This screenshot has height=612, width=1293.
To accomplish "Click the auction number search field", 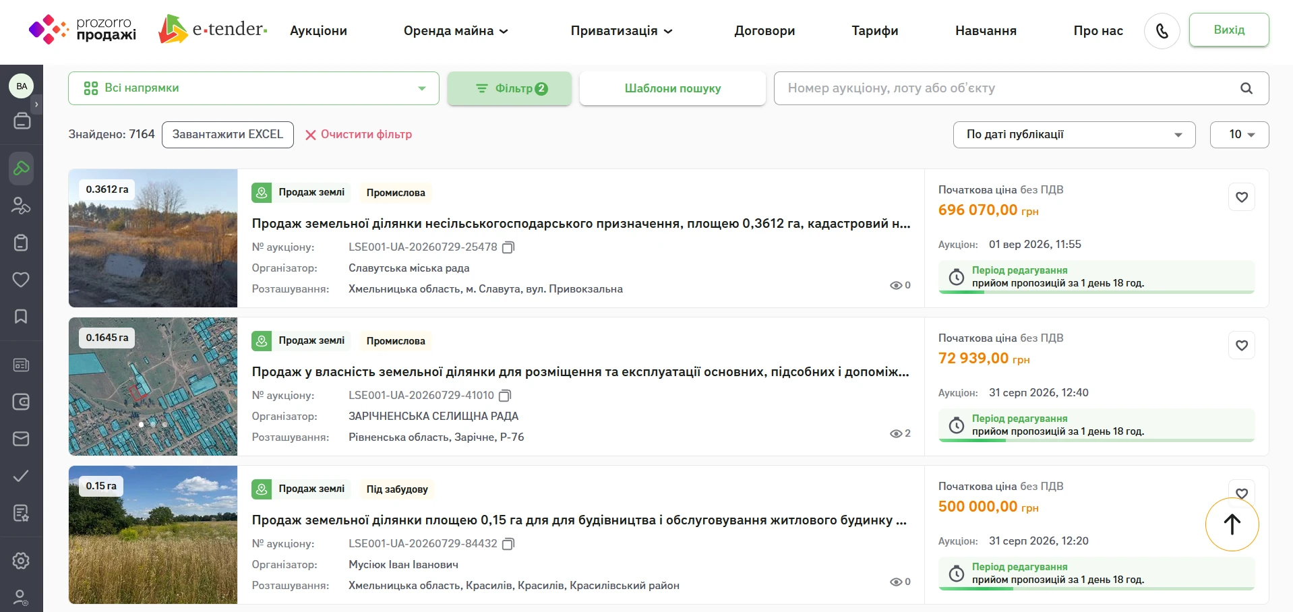I will (1008, 88).
